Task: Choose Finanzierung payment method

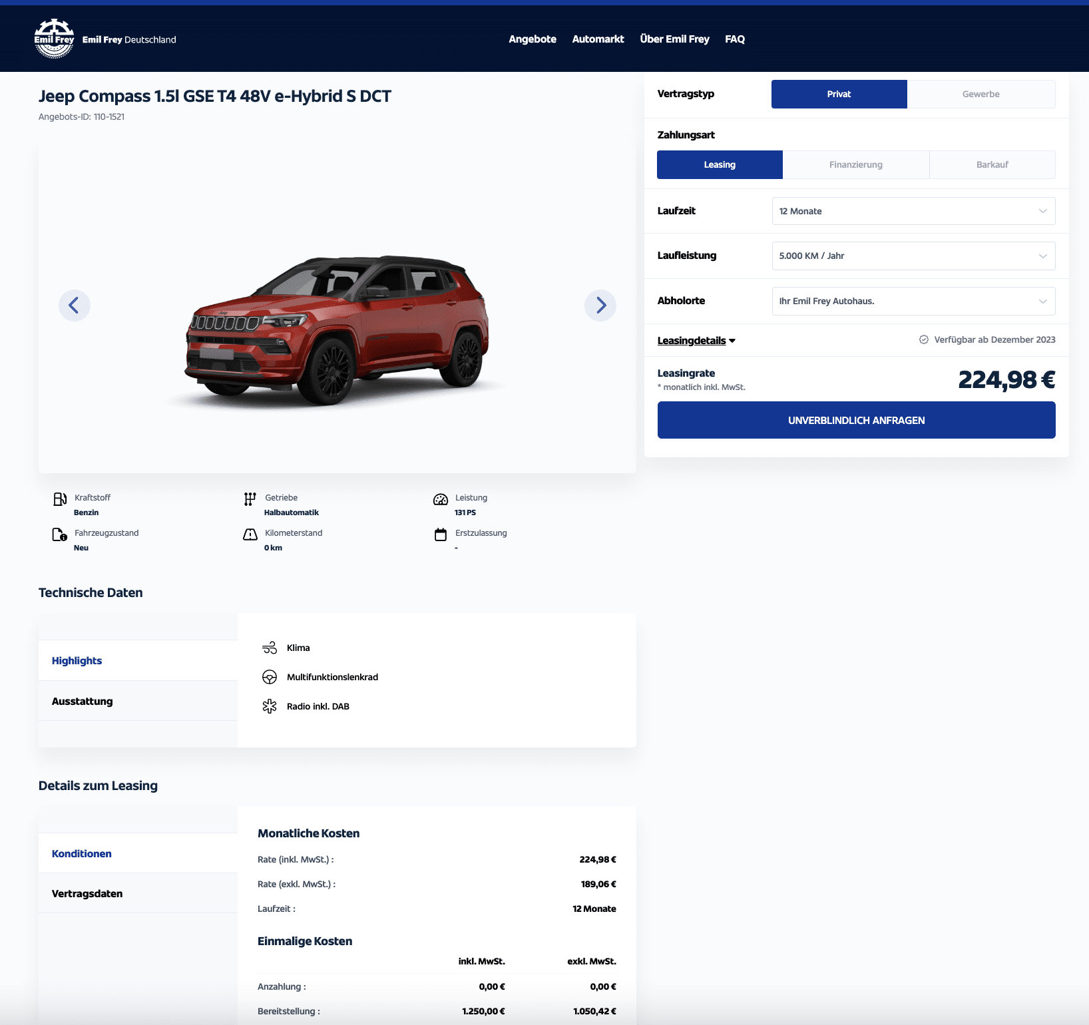Action: pyautogui.click(x=856, y=164)
